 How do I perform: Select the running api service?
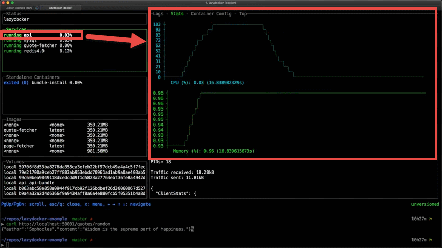(37, 35)
